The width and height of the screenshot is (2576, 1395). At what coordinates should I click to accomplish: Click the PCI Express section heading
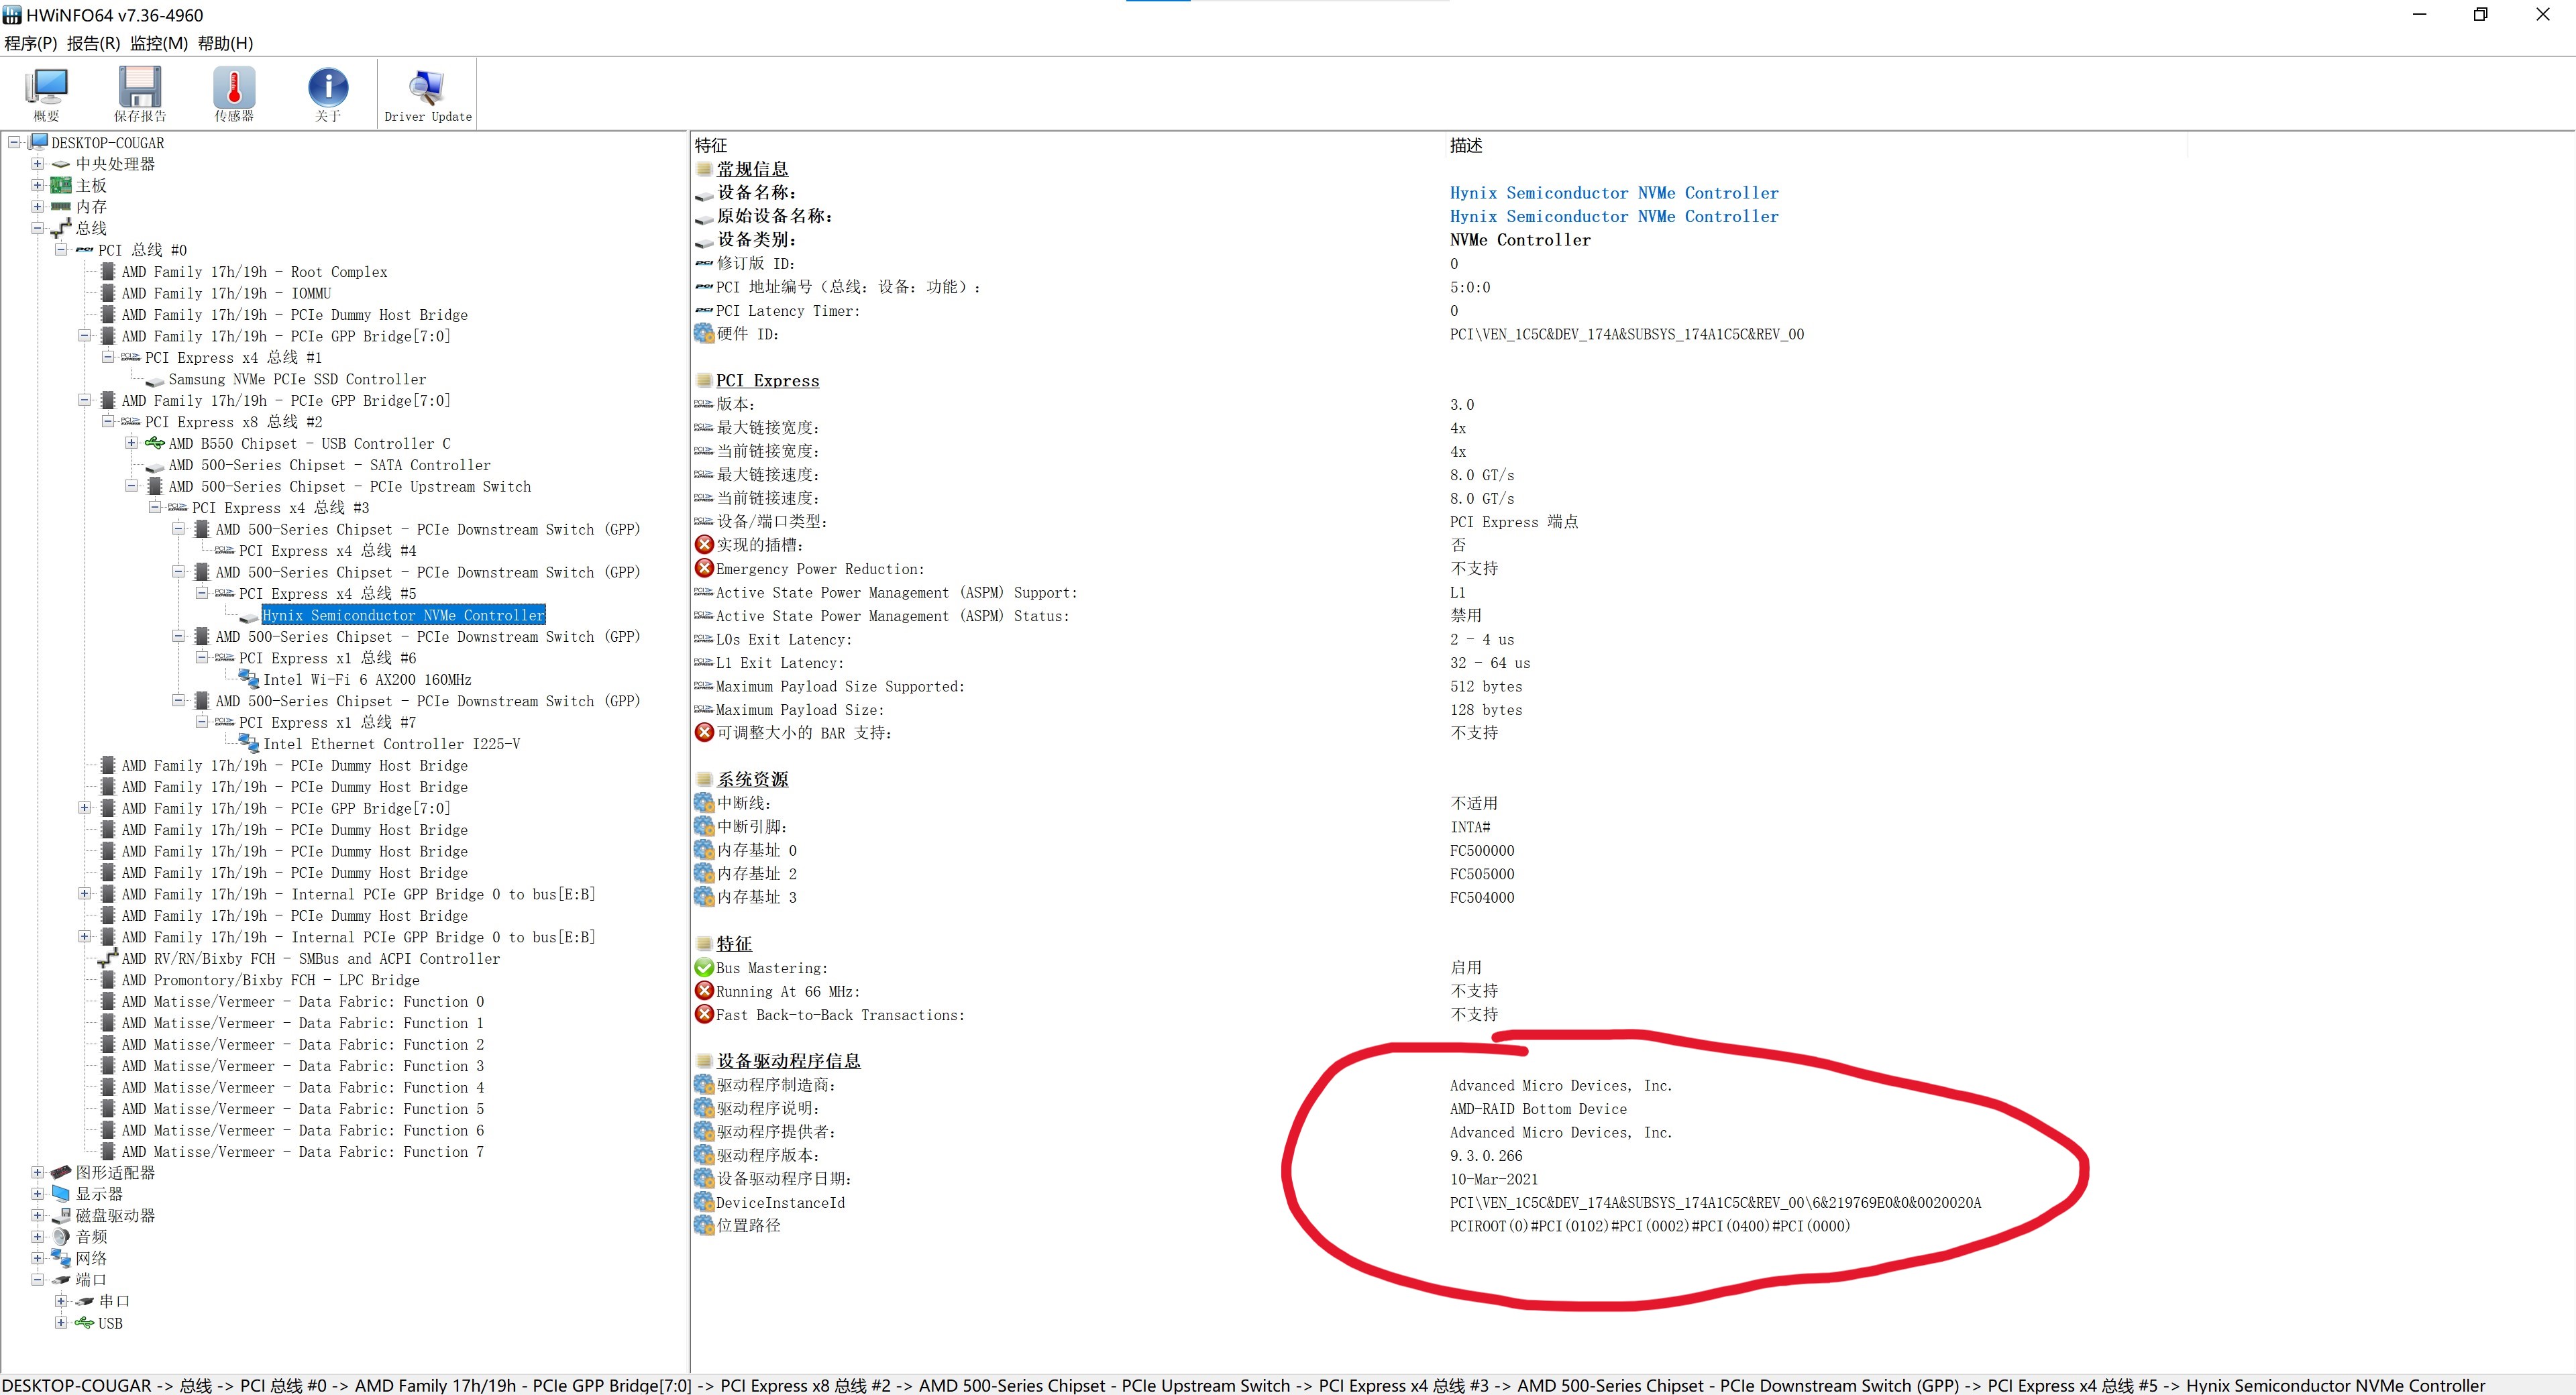click(767, 381)
